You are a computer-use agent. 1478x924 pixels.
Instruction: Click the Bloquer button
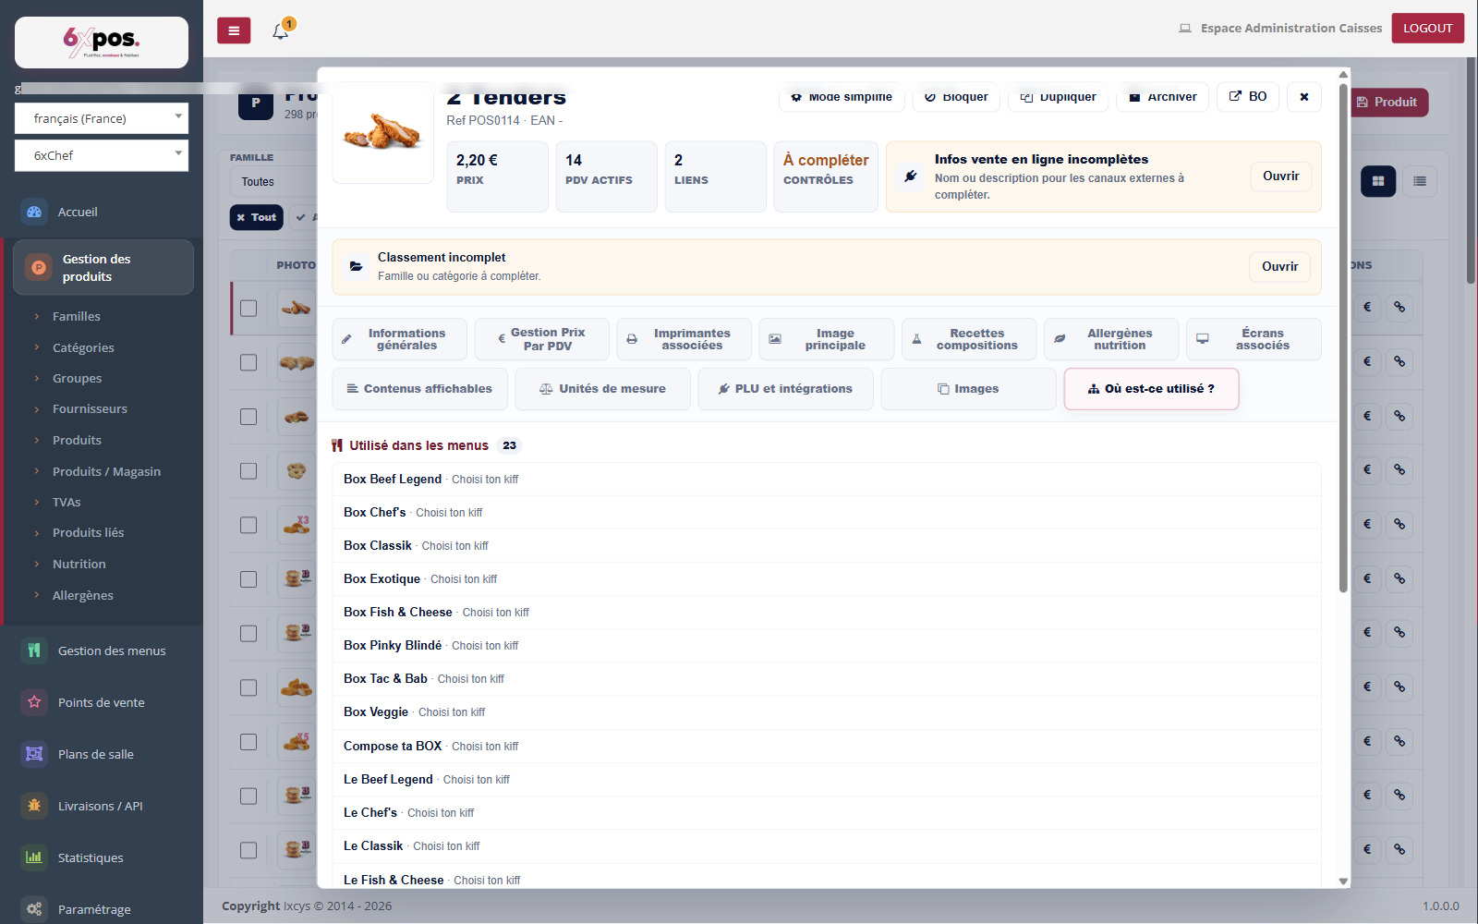coord(956,96)
